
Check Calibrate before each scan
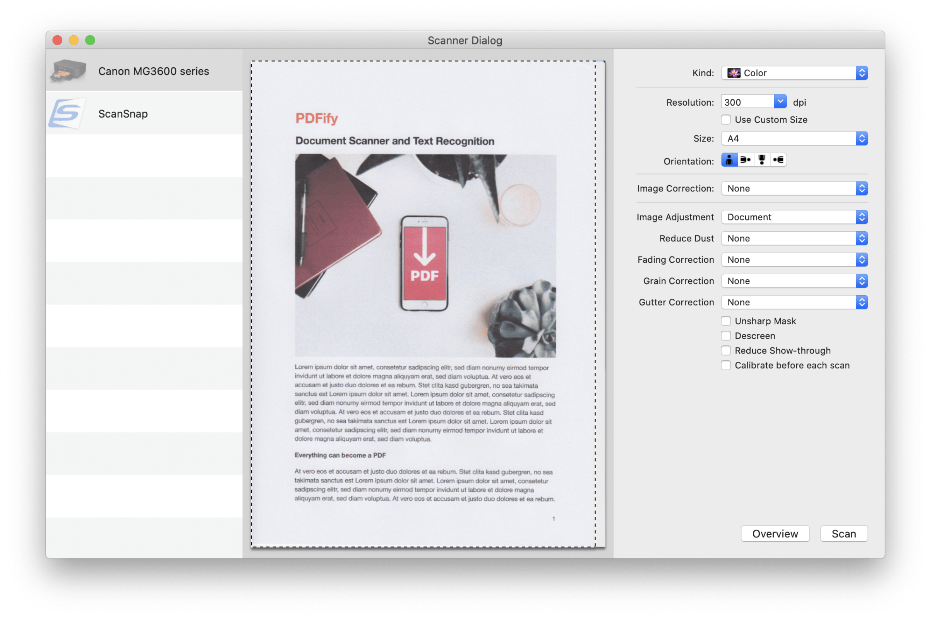[x=725, y=365]
